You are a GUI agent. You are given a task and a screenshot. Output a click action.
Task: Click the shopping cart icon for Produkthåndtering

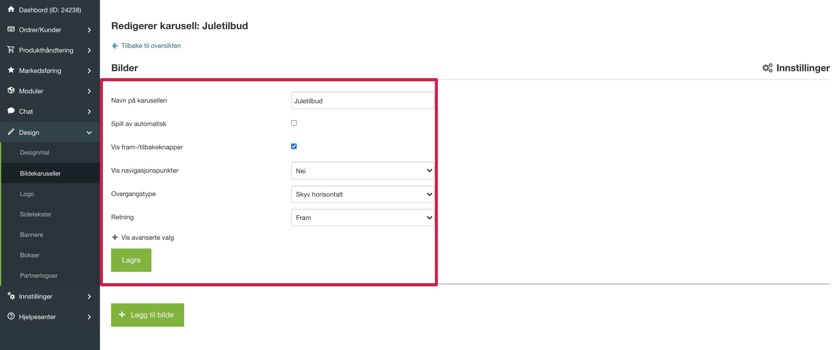(x=11, y=50)
